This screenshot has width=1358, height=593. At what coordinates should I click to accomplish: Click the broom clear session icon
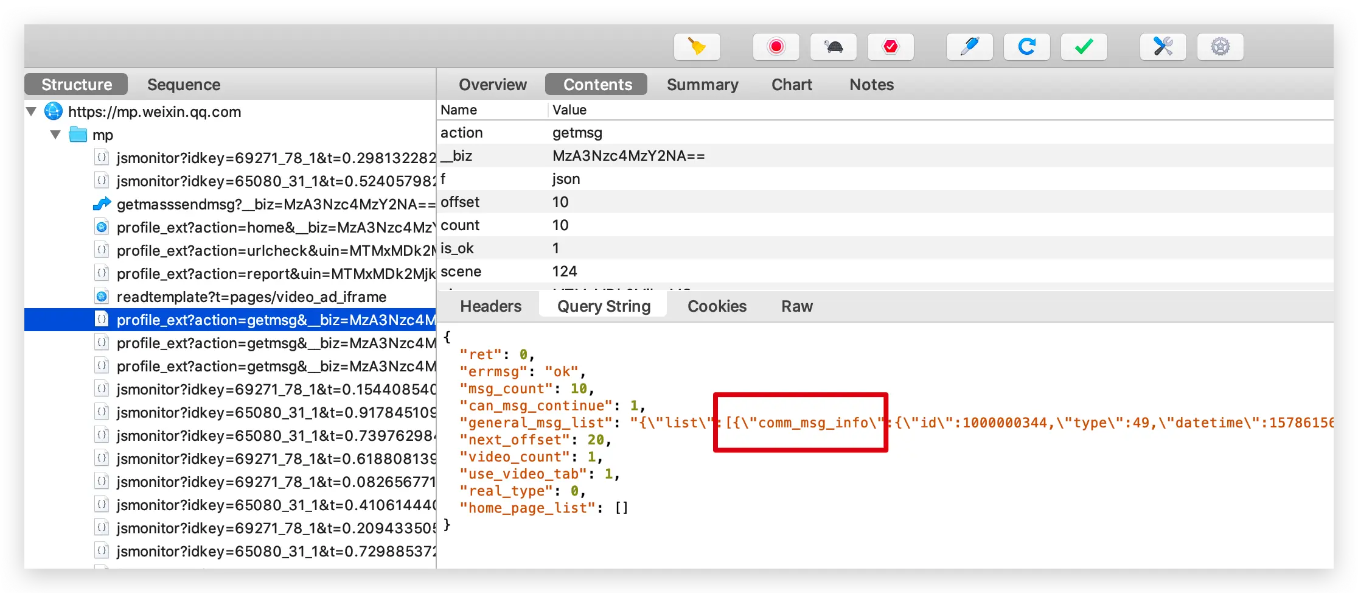coord(697,47)
